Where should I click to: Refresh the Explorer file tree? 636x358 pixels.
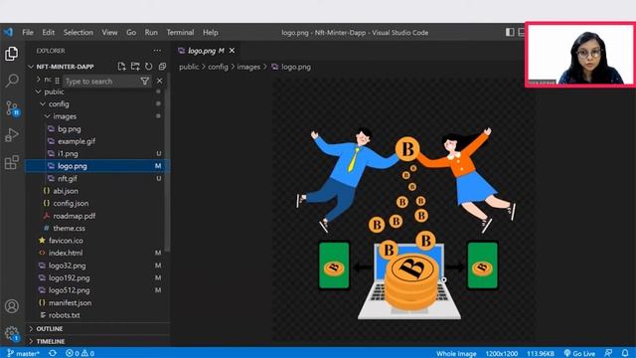point(149,67)
